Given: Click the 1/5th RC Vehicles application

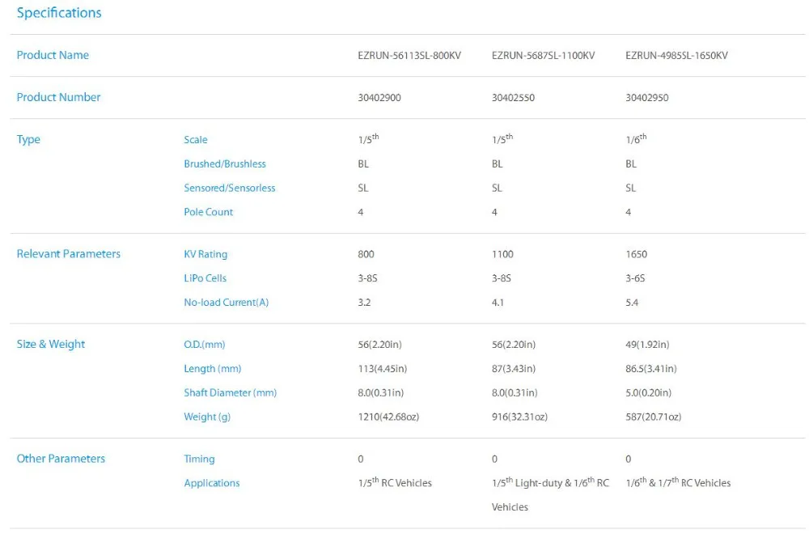Looking at the screenshot, I should [x=395, y=482].
